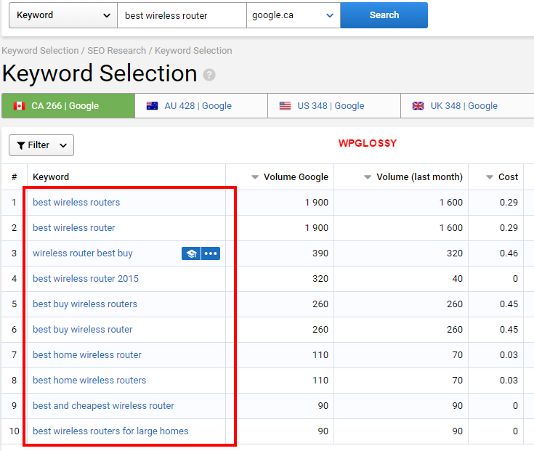This screenshot has height=451, width=534.
Task: Open 'best wireless routers for large homes'
Action: click(110, 431)
